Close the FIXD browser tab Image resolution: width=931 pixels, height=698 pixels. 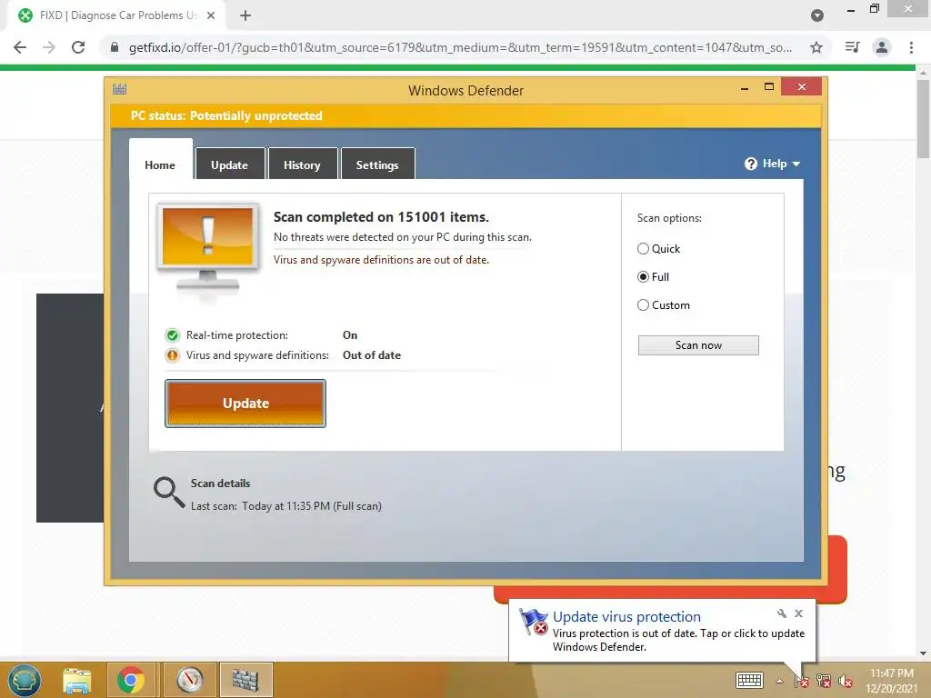coord(211,15)
